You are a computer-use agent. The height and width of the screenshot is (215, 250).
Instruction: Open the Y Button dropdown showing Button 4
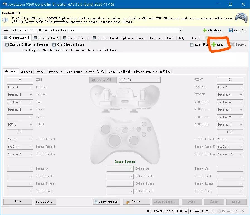[230, 102]
